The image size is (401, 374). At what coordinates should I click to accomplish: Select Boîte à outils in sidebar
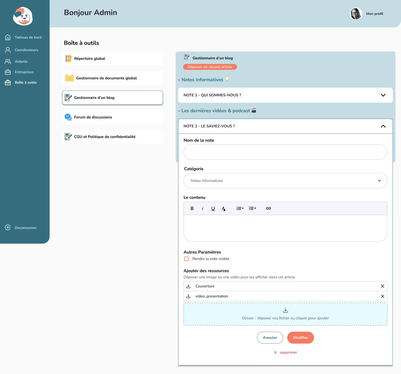pos(26,82)
